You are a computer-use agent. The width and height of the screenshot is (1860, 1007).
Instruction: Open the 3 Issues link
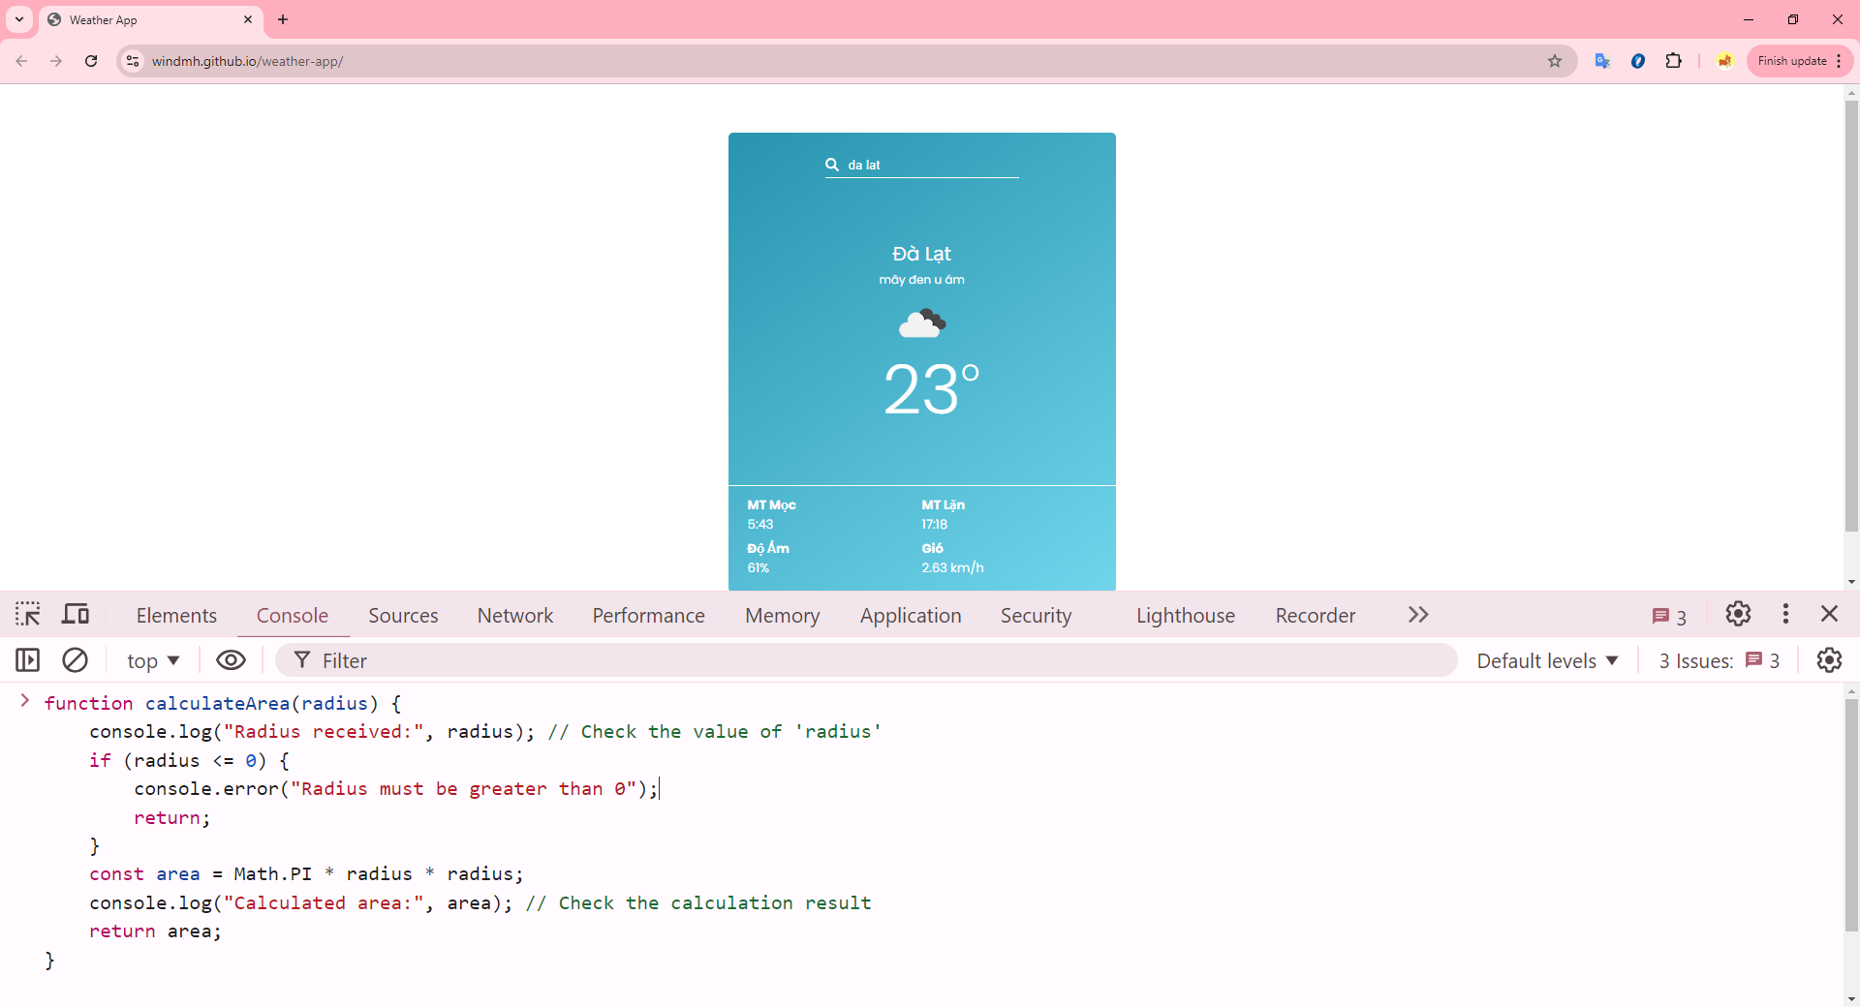click(1719, 660)
